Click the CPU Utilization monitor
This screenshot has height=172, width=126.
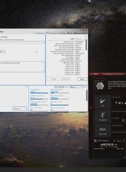tap(39, 91)
